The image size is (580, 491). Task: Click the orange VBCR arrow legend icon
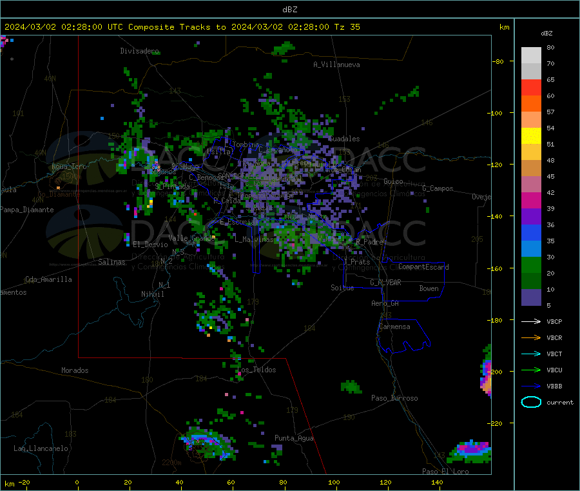tap(531, 337)
